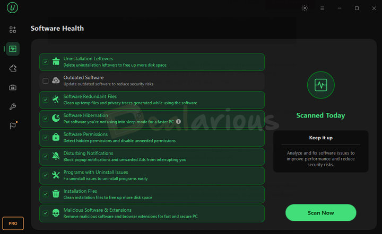The width and height of the screenshot is (382, 234).
Task: Open the skin settings sun icon
Action: [x=305, y=8]
